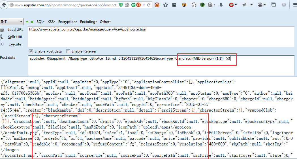Open the Firebug dropdown arrow

[x=251, y=5]
